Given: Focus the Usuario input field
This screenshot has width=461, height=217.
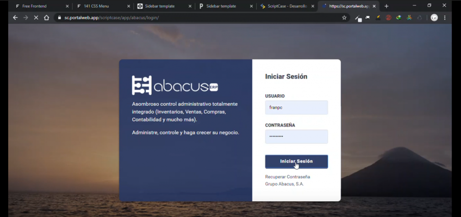Looking at the screenshot, I should click(296, 108).
